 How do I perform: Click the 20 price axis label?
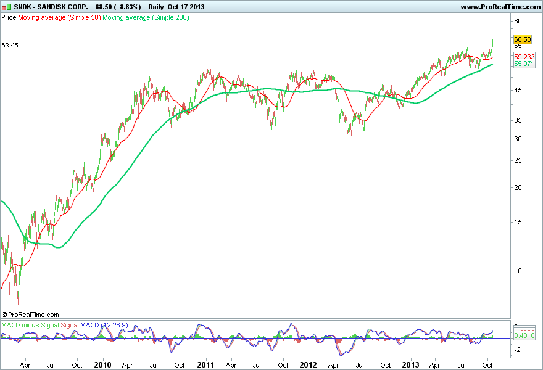tap(518, 187)
